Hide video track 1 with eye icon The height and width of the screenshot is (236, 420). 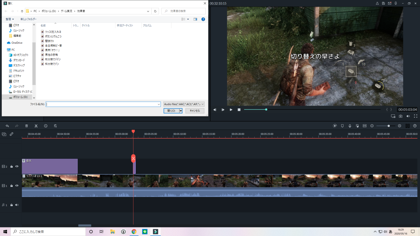(17, 186)
